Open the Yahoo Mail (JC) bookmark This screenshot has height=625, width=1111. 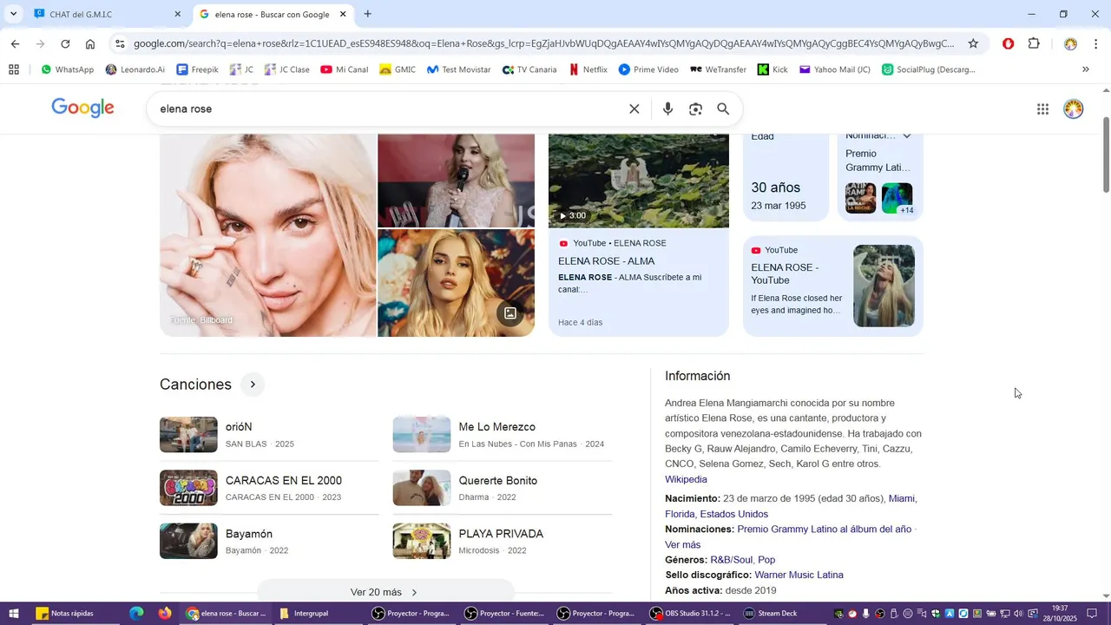pos(834,69)
